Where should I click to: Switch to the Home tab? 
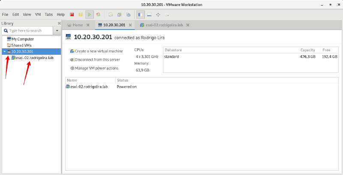75,25
